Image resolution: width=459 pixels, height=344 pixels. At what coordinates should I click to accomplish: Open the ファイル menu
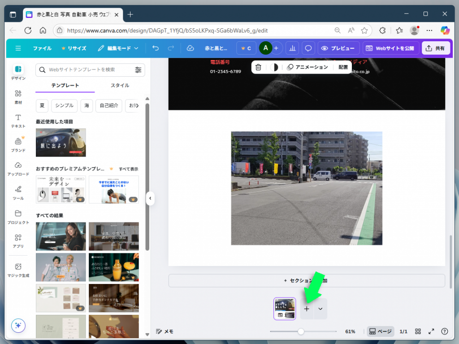pos(42,48)
